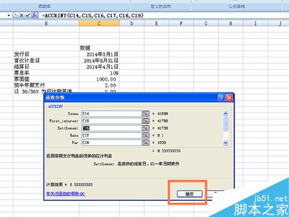Select column C header
289x217 pixels.
(99, 24)
